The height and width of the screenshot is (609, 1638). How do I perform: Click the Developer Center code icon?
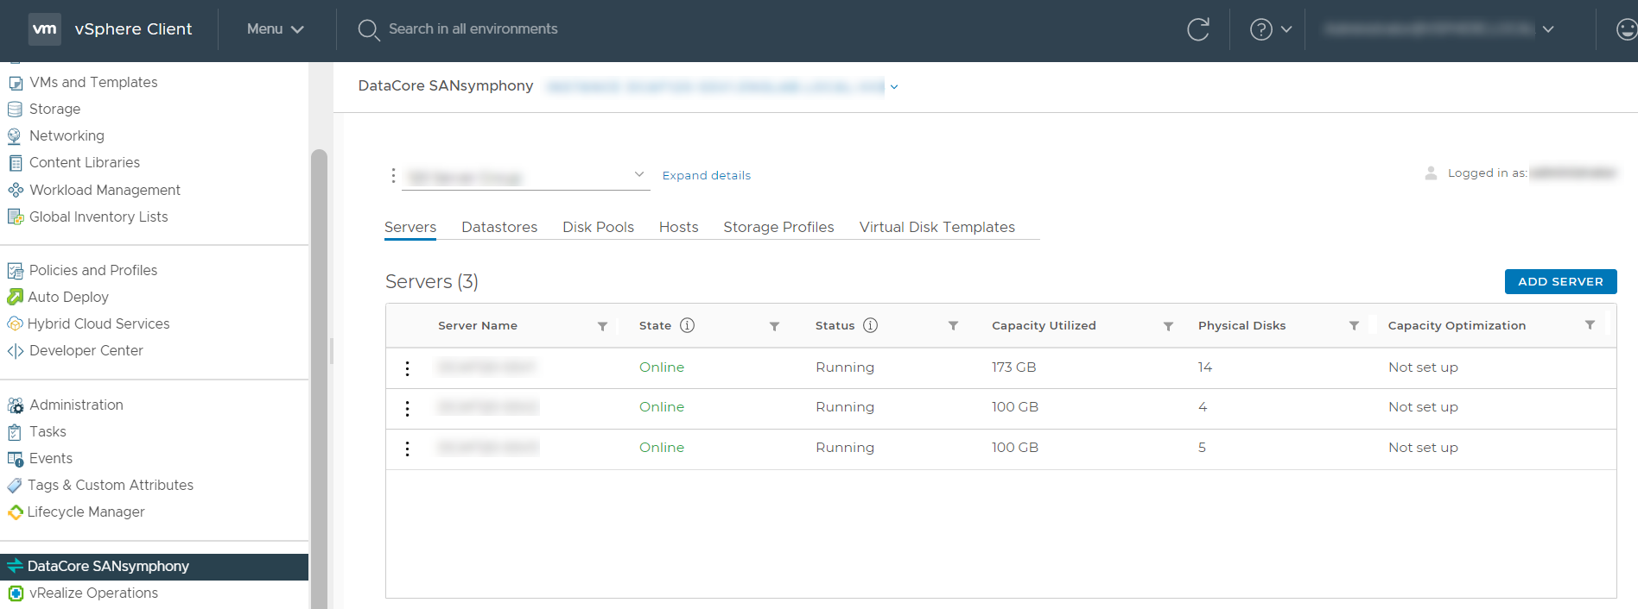pyautogui.click(x=16, y=351)
